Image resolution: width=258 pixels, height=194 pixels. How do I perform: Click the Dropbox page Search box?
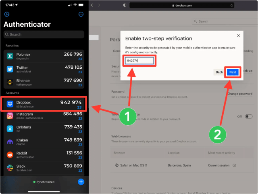(x=225, y=21)
